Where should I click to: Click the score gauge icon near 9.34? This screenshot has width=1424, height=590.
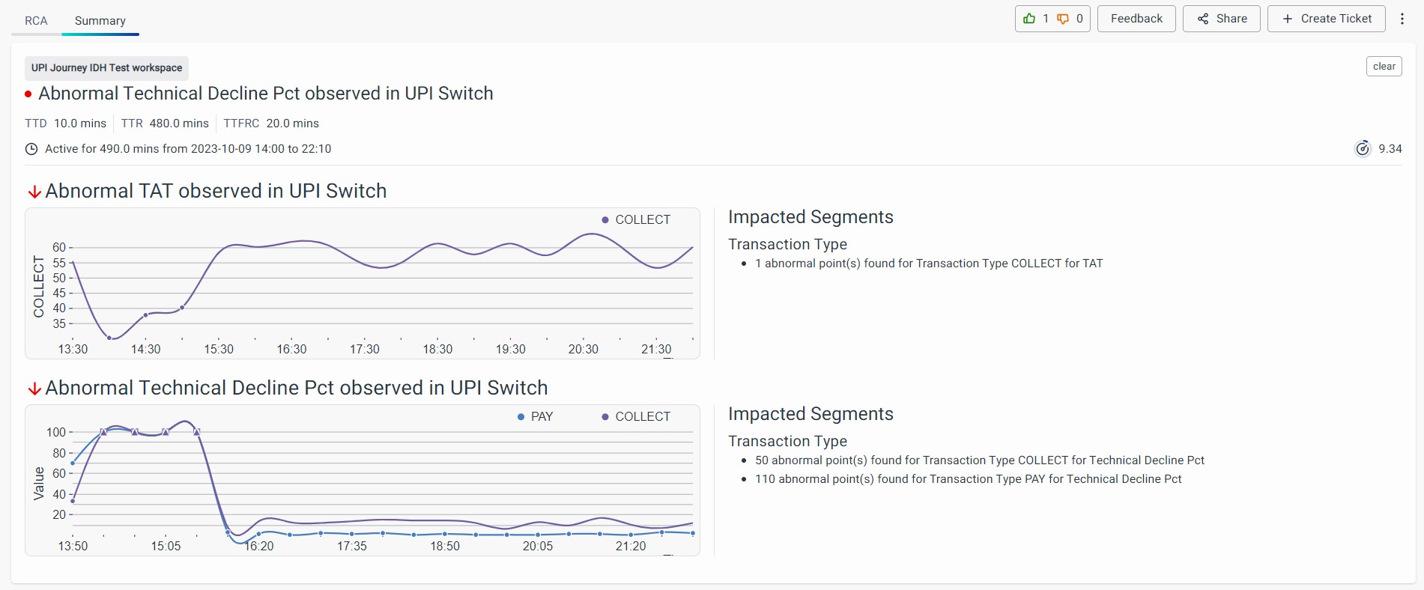pos(1363,148)
